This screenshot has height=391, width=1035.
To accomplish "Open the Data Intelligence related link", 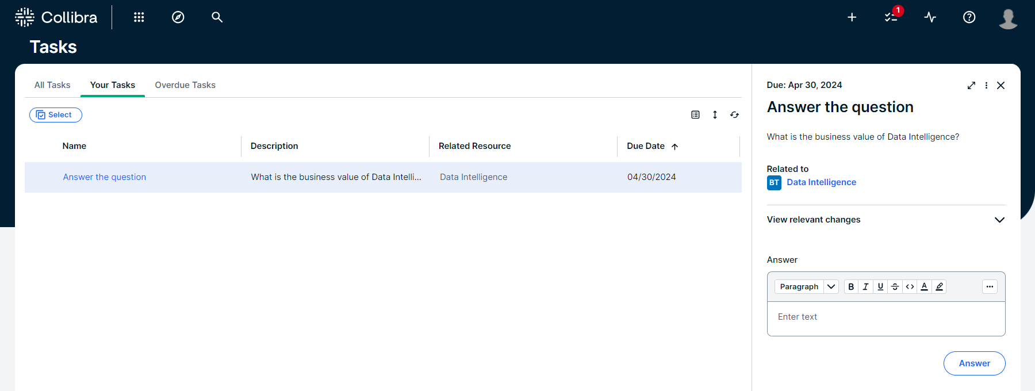I will pos(821,182).
